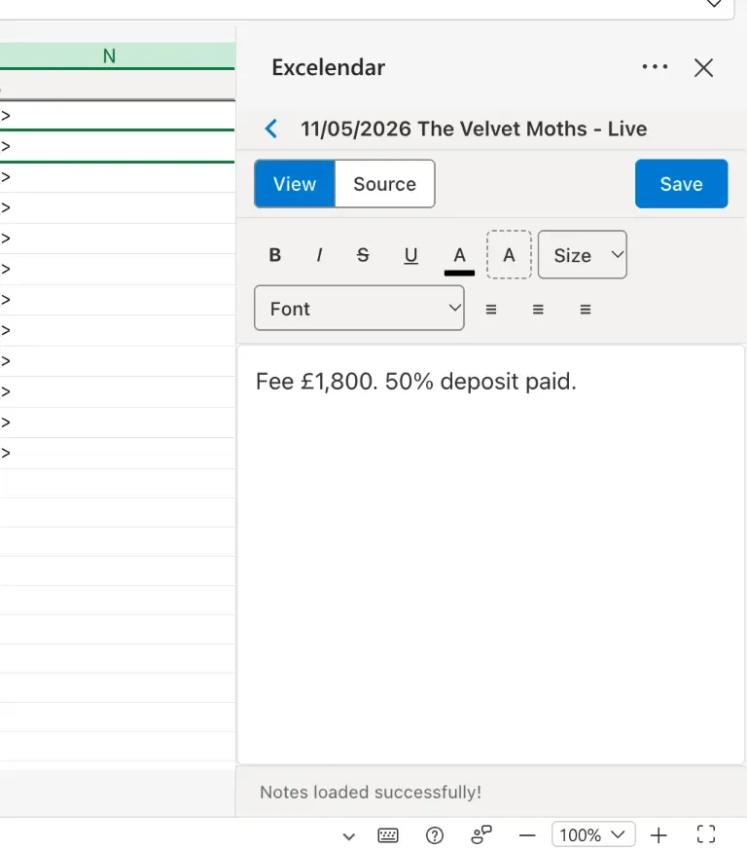
Task: Center align the note text
Action: 538,309
